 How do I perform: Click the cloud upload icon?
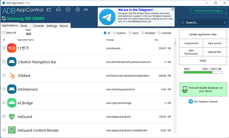(x=59, y=10)
